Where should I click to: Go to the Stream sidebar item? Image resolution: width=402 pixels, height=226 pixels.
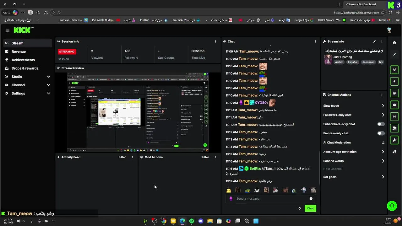point(28,43)
